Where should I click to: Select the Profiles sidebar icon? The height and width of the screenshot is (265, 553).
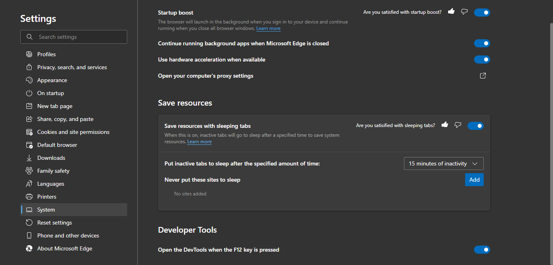click(x=29, y=54)
